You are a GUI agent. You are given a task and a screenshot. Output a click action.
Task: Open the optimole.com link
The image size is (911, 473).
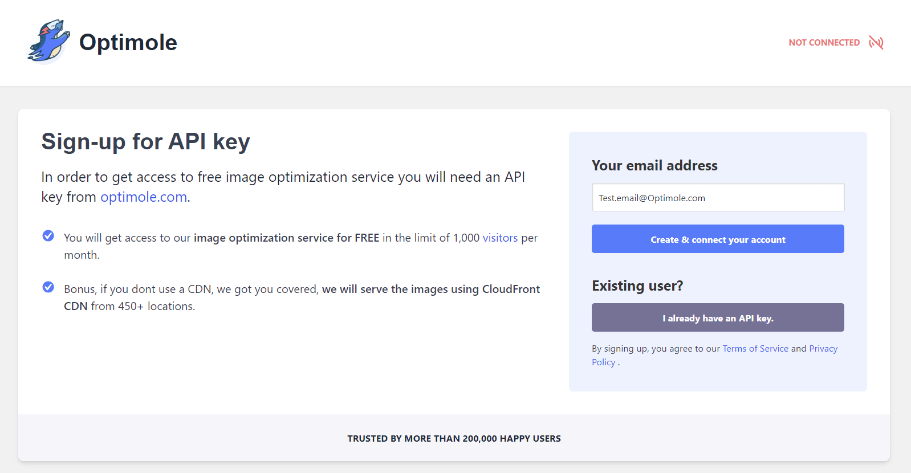tap(144, 197)
